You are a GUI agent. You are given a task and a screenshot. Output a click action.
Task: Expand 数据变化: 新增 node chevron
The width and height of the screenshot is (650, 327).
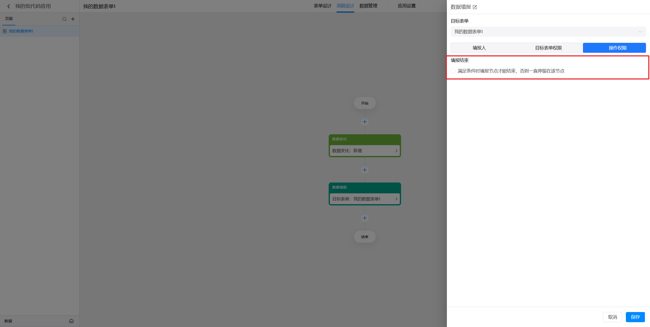(x=396, y=151)
